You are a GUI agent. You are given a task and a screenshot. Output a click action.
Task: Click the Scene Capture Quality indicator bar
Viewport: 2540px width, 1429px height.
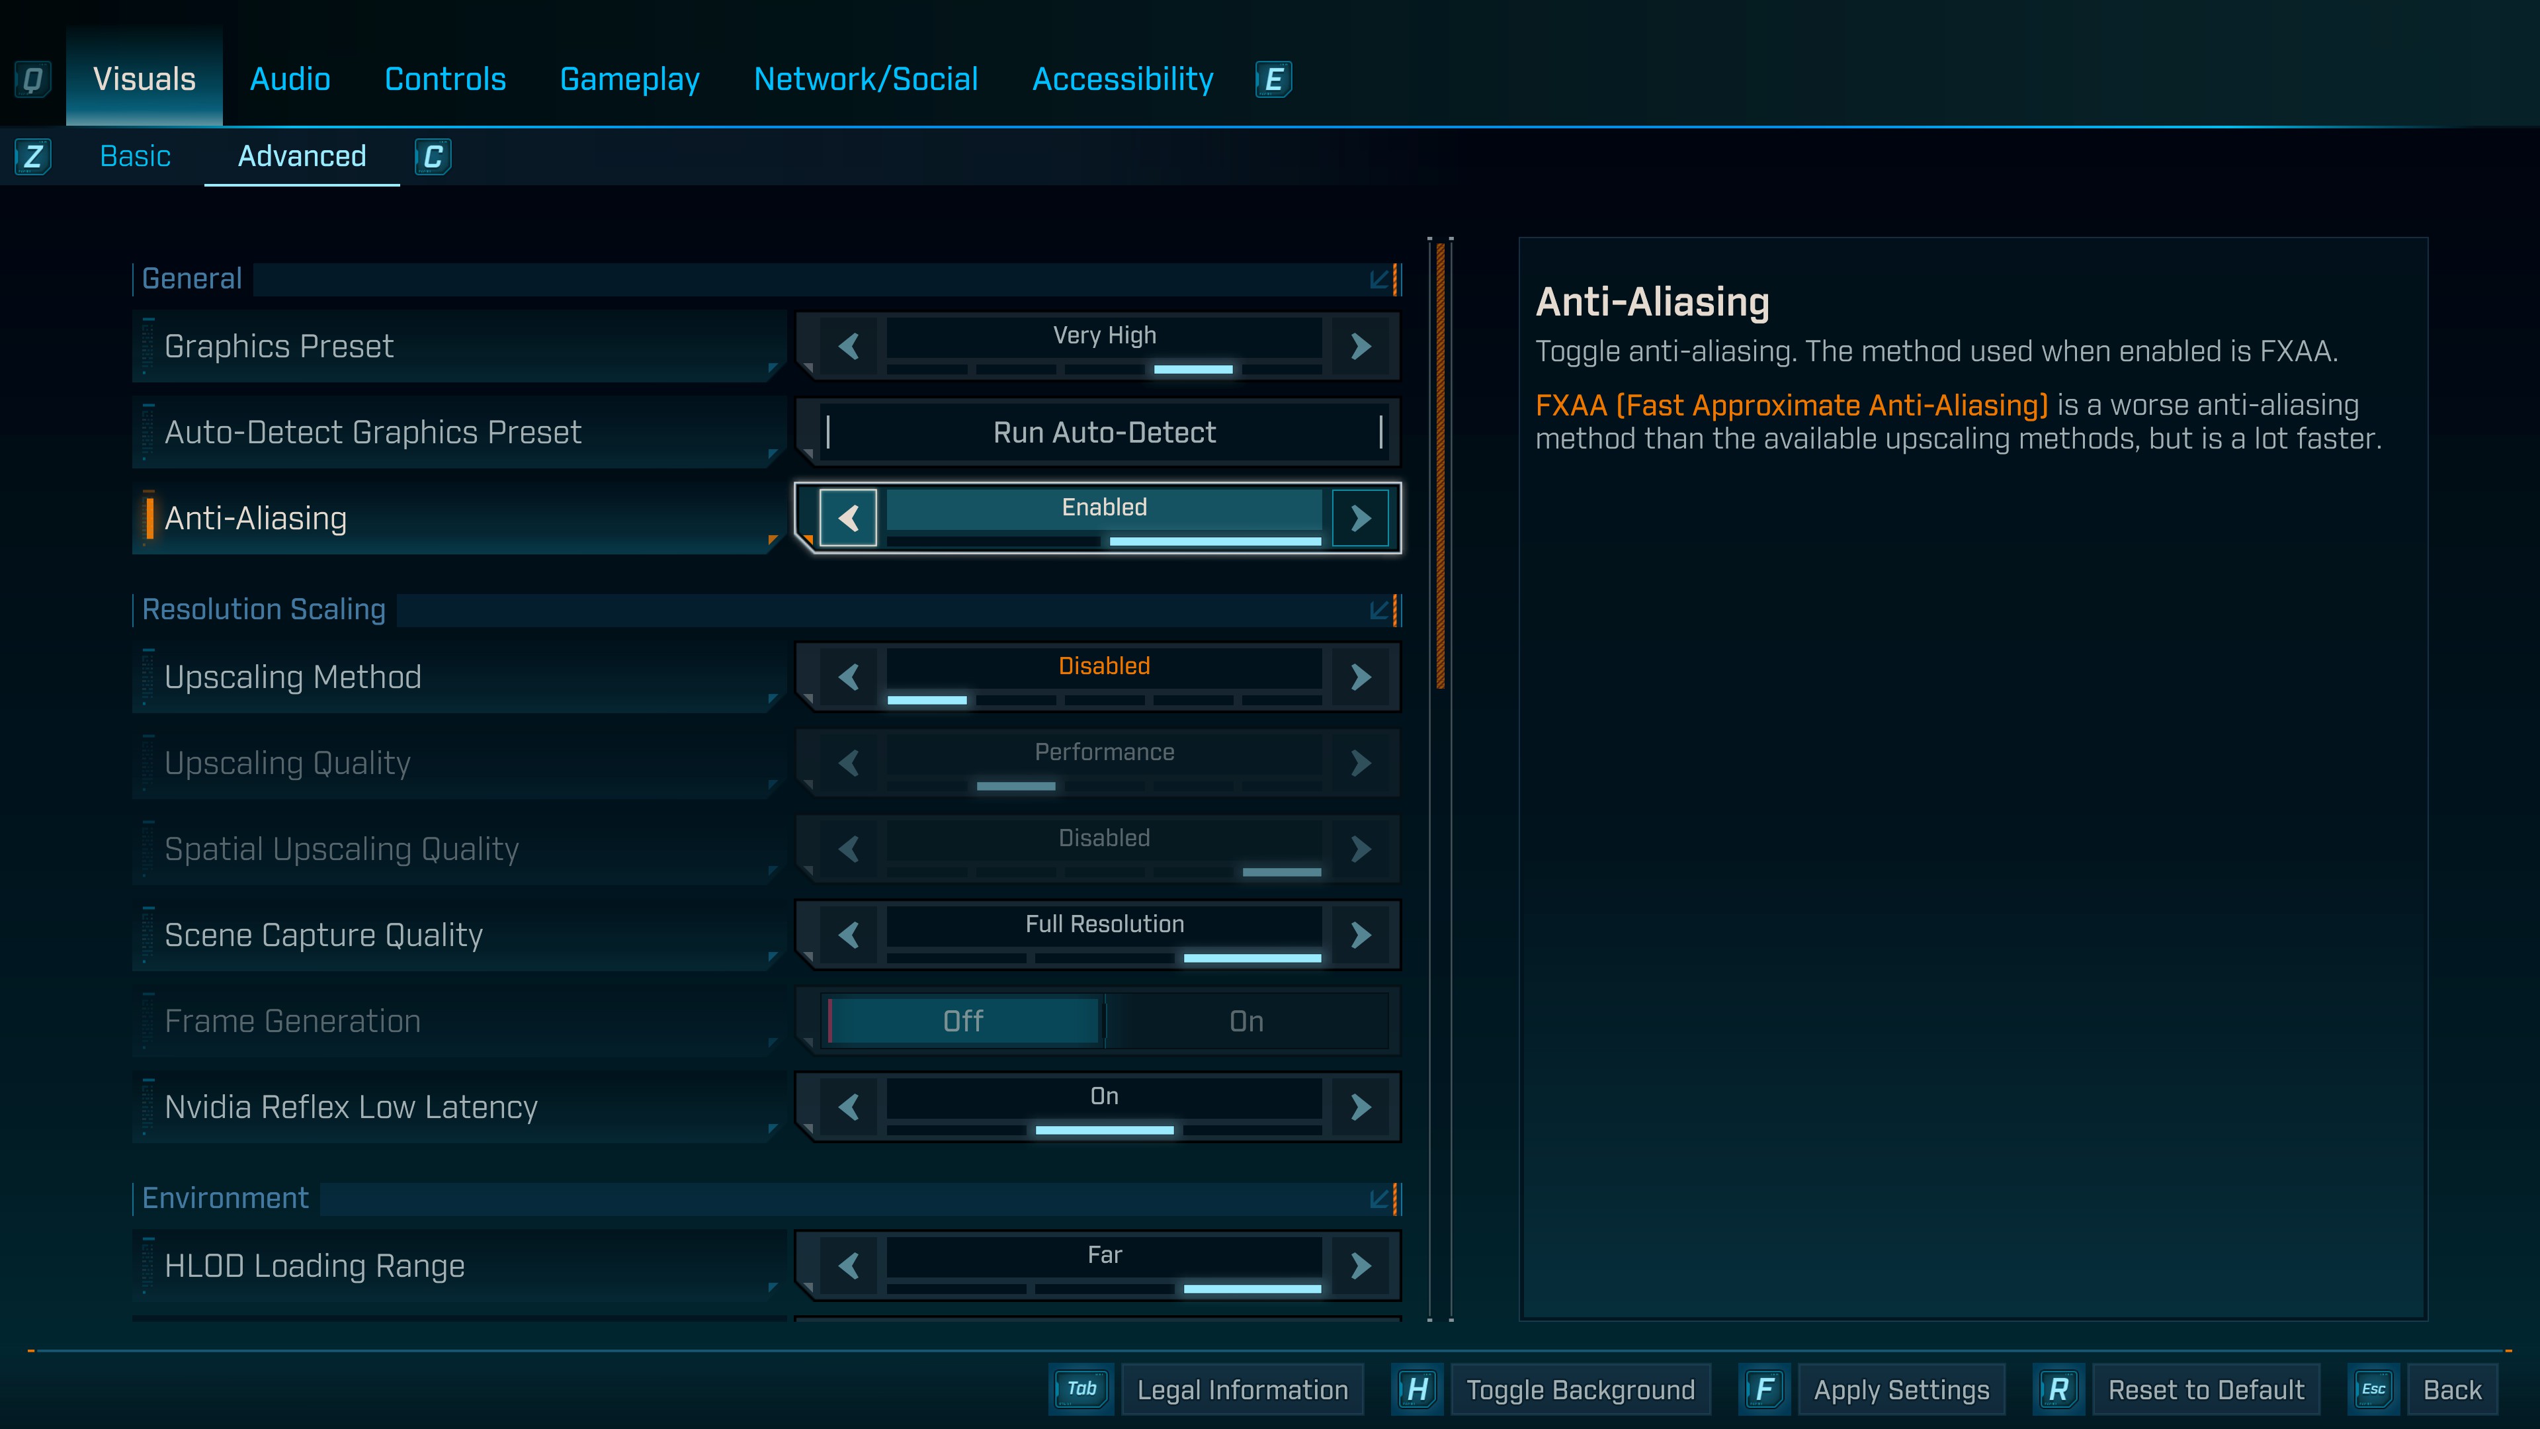pos(1105,957)
